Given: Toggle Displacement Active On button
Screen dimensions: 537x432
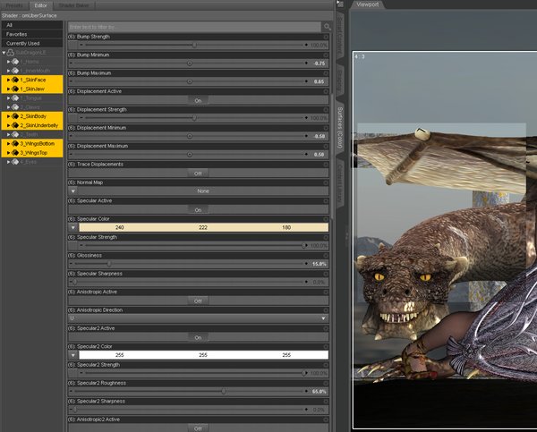Looking at the screenshot, I should click(198, 100).
